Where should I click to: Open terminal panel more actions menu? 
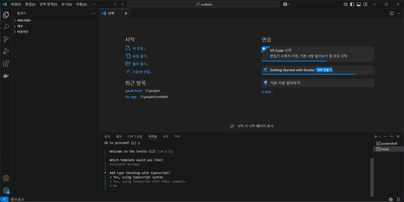(385, 136)
